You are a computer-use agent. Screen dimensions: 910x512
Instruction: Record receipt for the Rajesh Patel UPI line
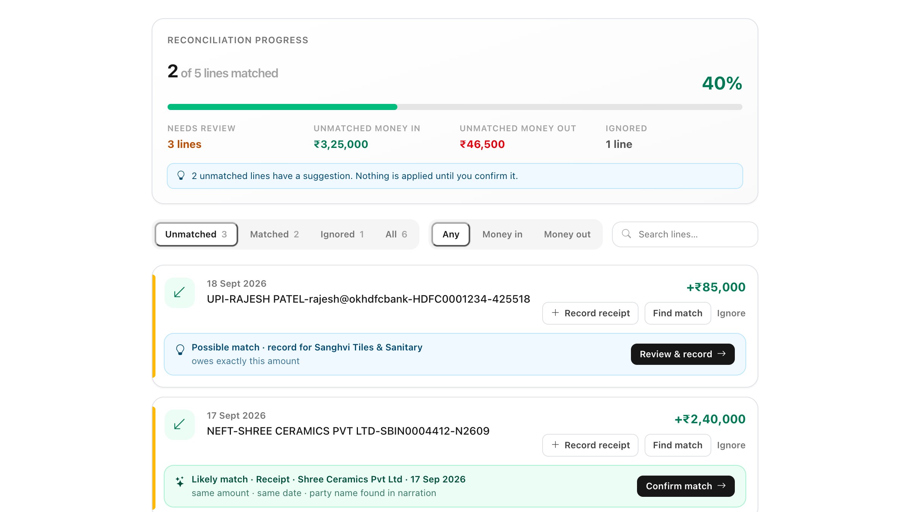(x=590, y=313)
